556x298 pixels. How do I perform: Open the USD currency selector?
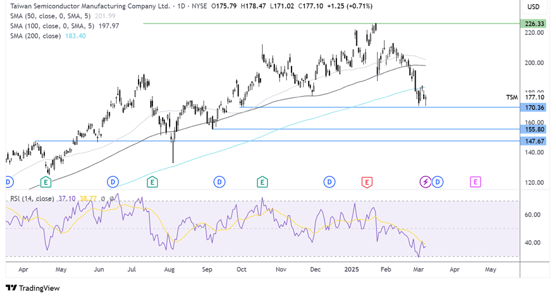point(534,7)
